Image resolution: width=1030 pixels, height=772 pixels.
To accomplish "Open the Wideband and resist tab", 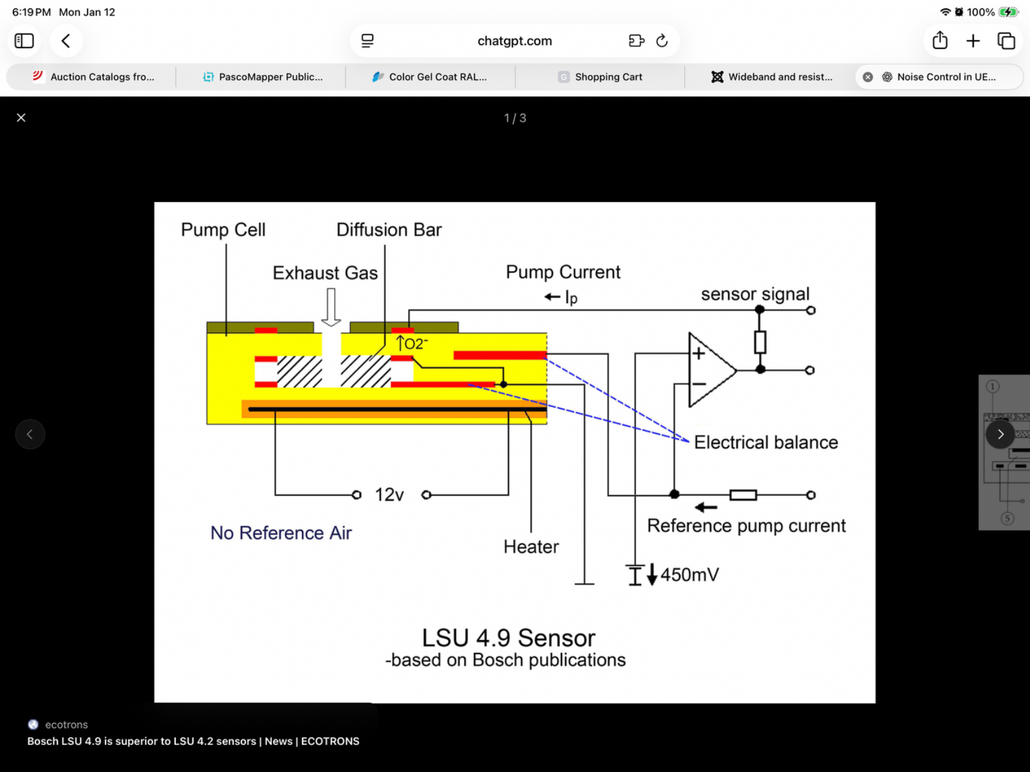I will [771, 77].
